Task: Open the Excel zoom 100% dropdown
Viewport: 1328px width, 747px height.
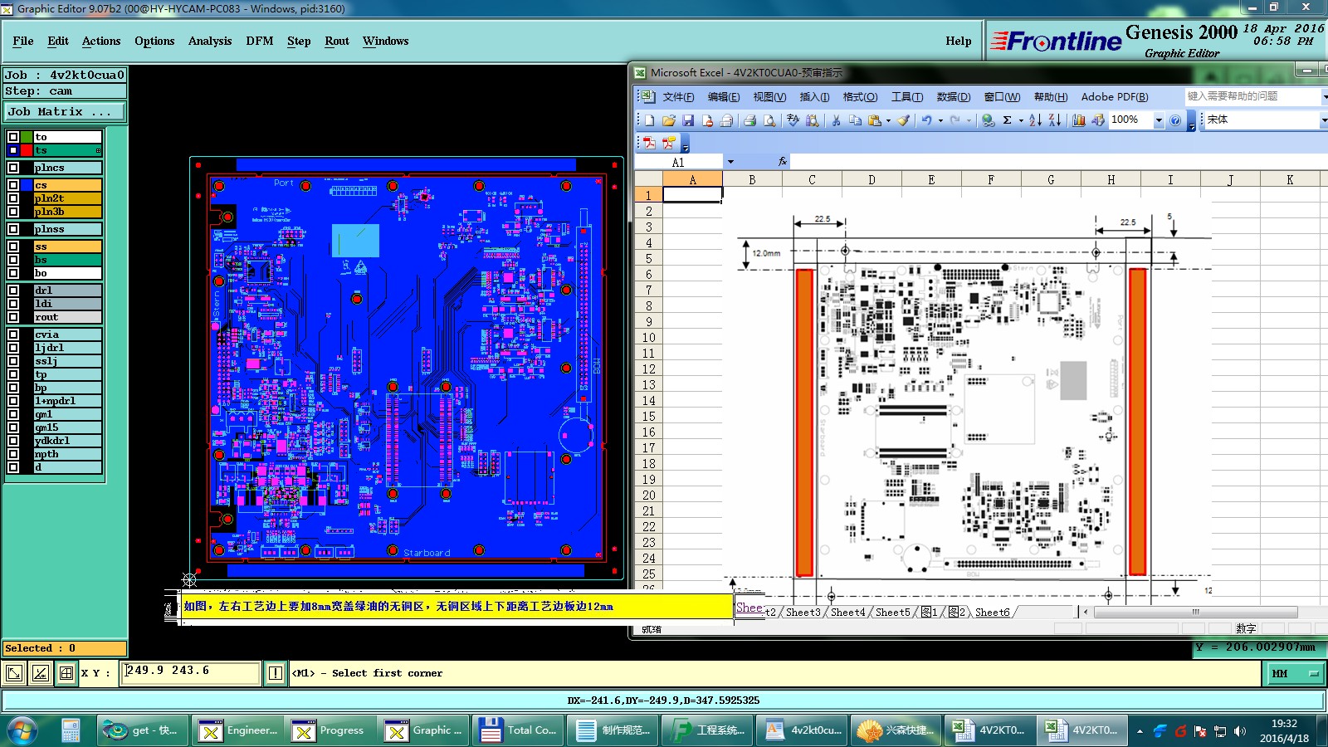Action: 1159,120
